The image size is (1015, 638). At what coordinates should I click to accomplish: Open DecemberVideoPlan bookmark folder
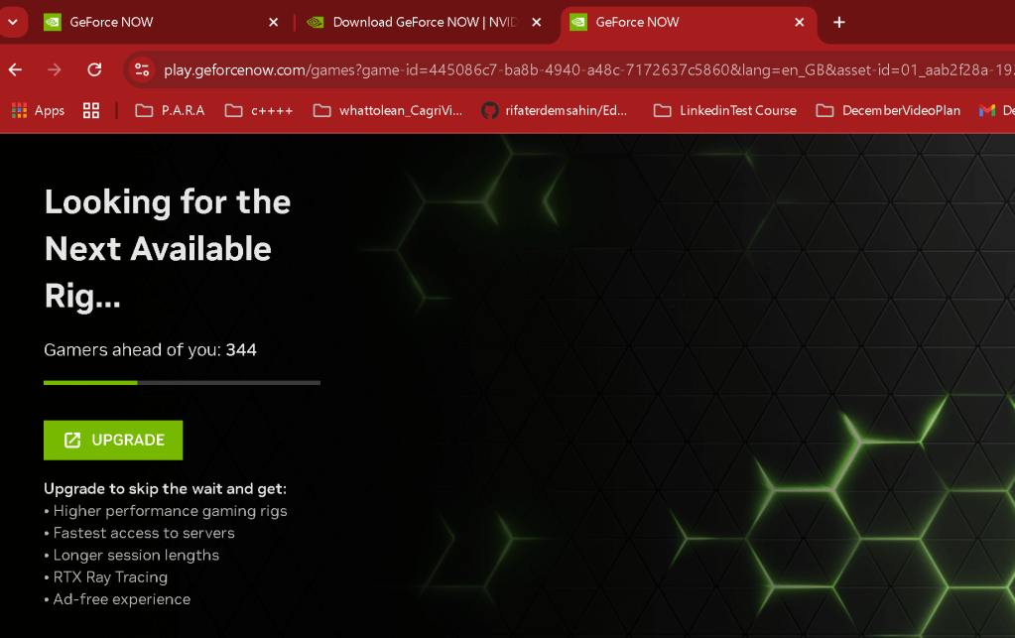pyautogui.click(x=888, y=111)
